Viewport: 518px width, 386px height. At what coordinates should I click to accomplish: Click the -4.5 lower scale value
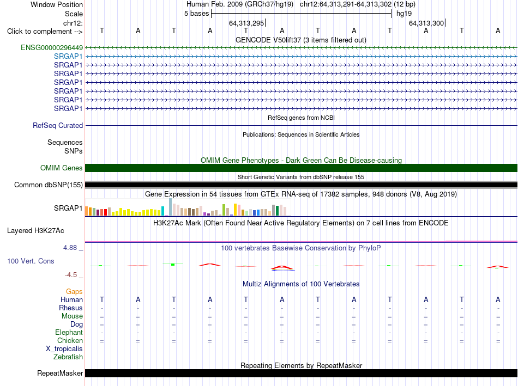(x=71, y=275)
